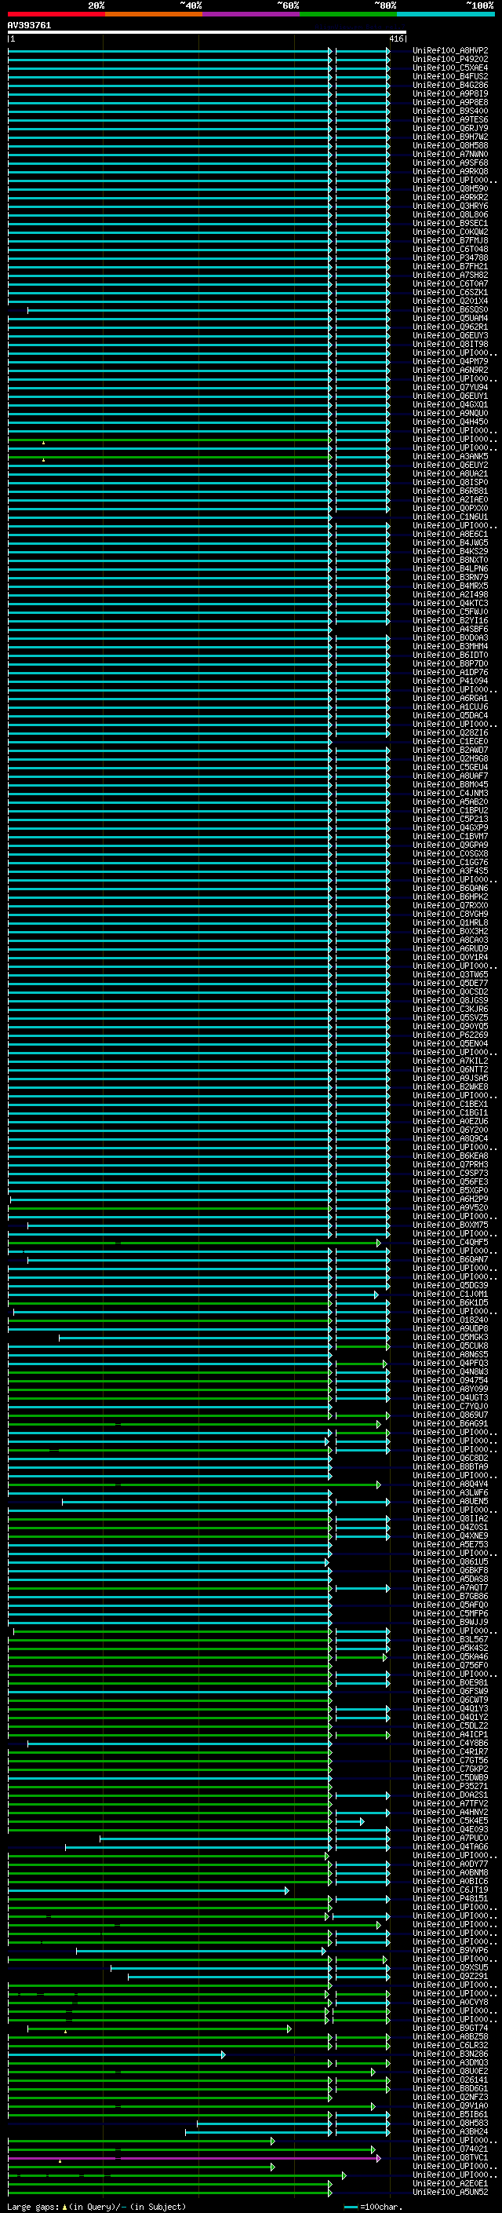Open UniRef100_A7SH82 label

pos(449,275)
